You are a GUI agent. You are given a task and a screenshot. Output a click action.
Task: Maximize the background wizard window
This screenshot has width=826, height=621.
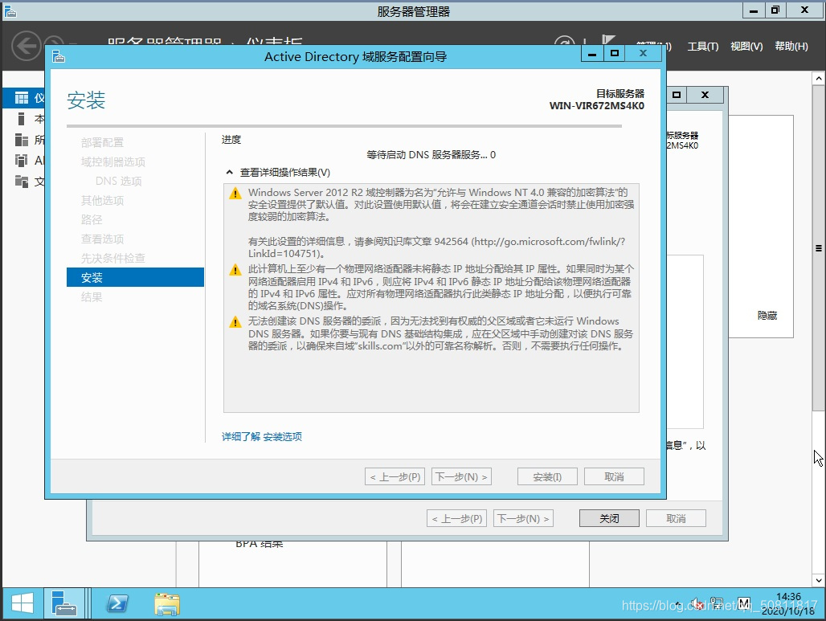677,95
